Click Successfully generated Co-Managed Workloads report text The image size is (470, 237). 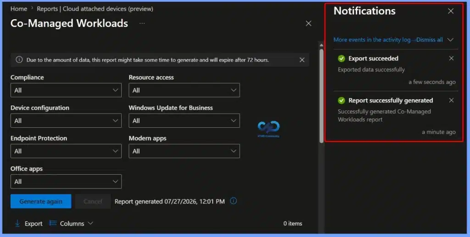coord(384,115)
